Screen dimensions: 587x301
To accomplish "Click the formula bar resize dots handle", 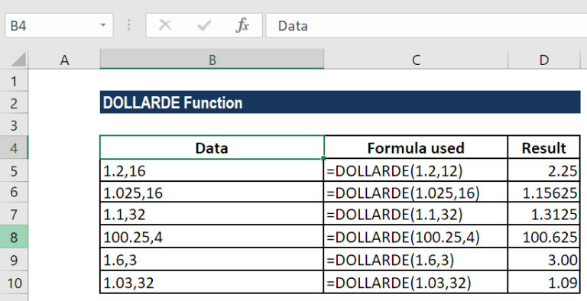I will coord(128,25).
